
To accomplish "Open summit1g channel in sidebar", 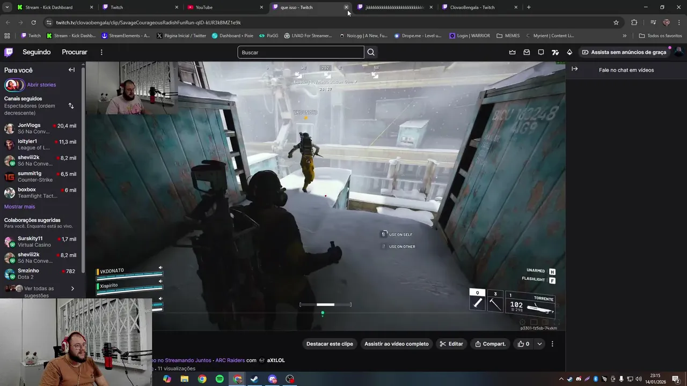I will point(41,176).
